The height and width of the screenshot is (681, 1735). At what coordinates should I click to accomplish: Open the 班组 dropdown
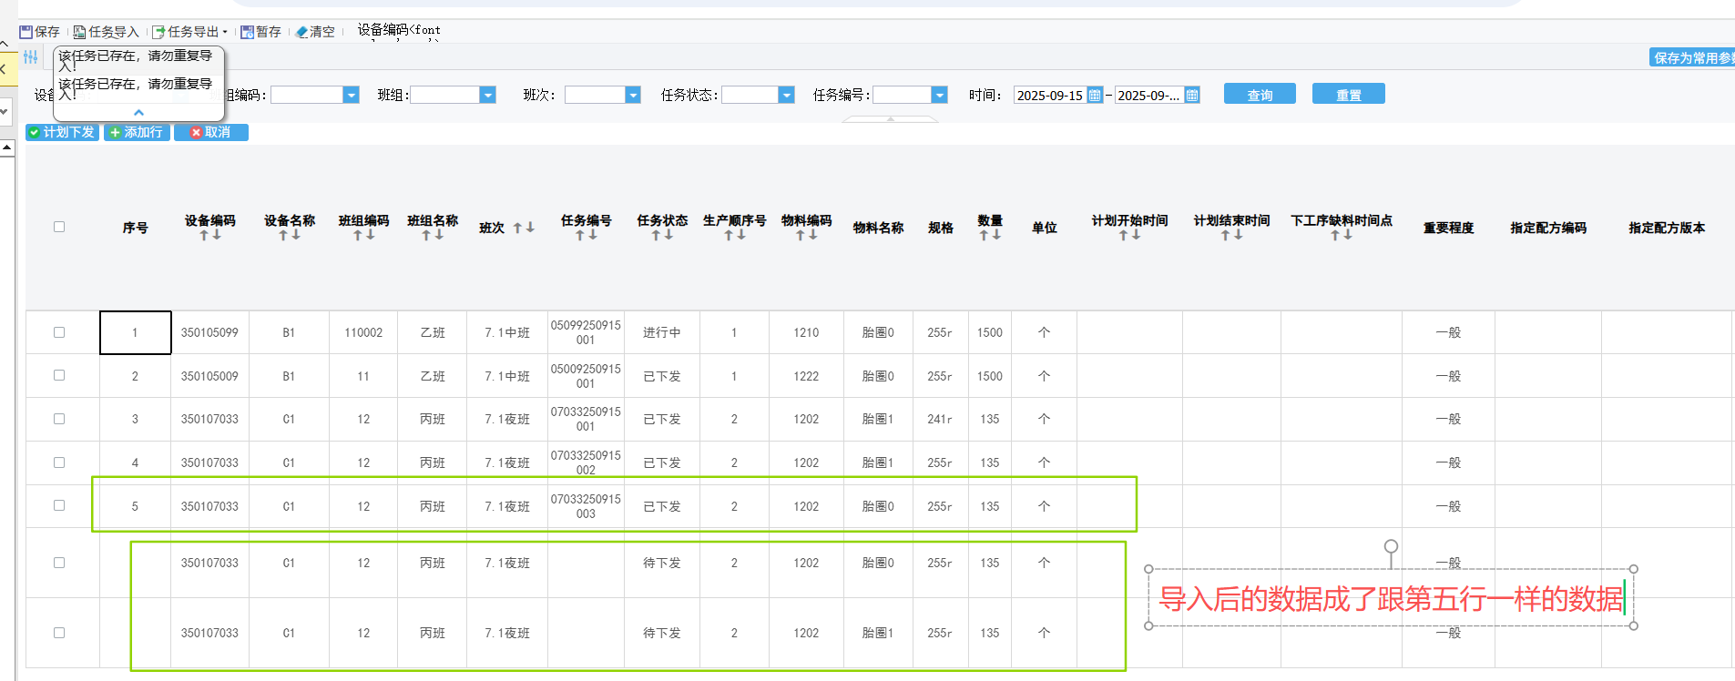tap(487, 95)
